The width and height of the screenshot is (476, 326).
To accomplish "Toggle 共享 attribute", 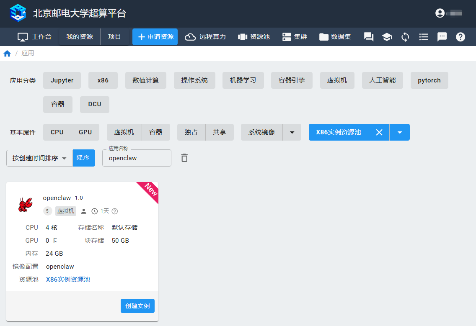I will click(220, 132).
